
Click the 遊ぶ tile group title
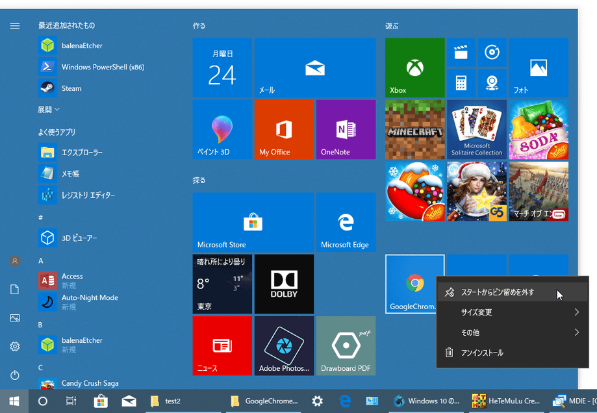[392, 26]
